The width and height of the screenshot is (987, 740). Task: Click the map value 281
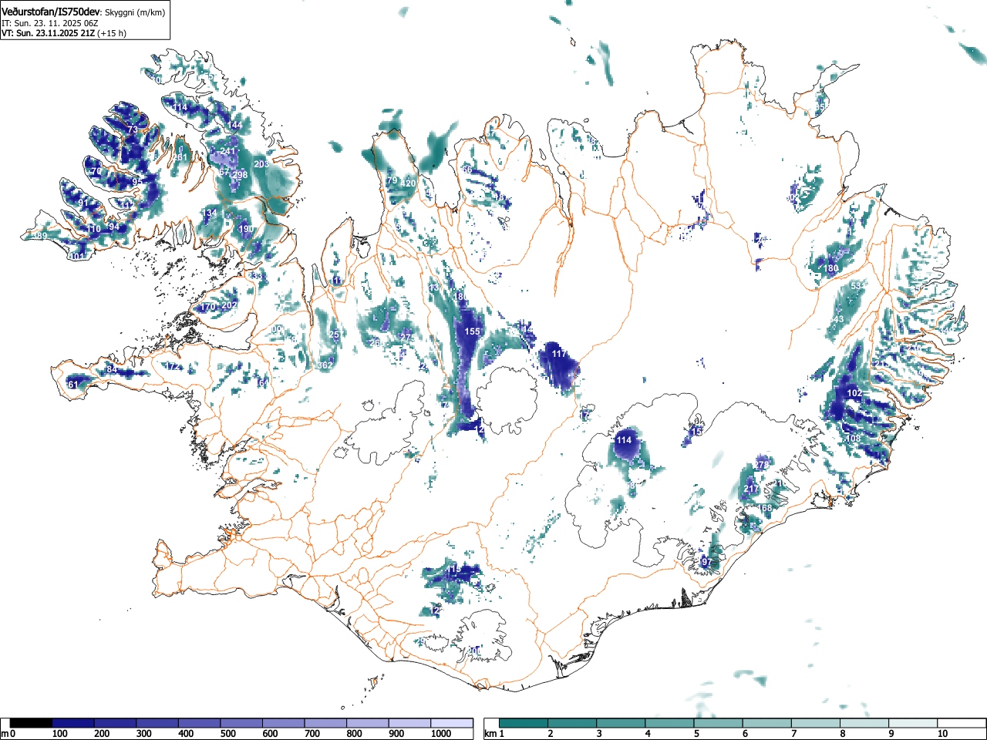pos(180,157)
